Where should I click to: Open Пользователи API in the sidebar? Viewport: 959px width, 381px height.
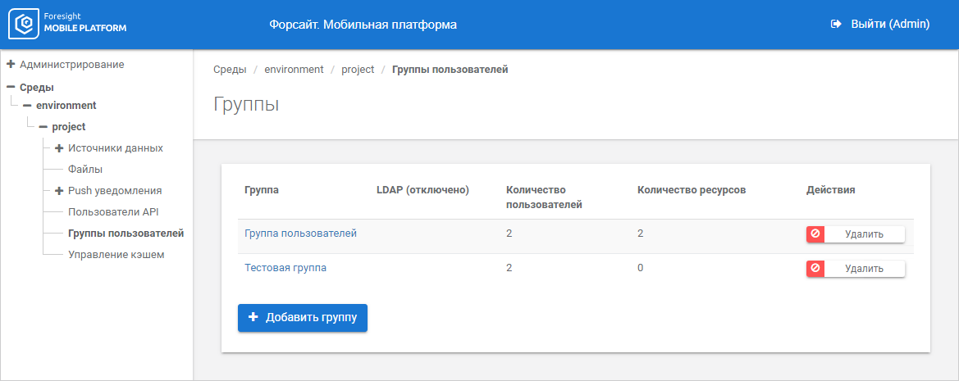click(x=113, y=212)
